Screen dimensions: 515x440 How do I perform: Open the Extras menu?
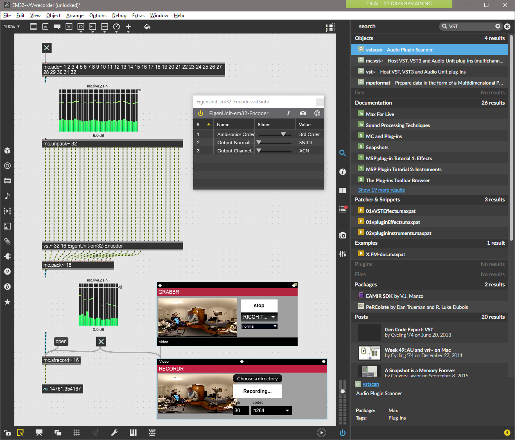pos(138,16)
